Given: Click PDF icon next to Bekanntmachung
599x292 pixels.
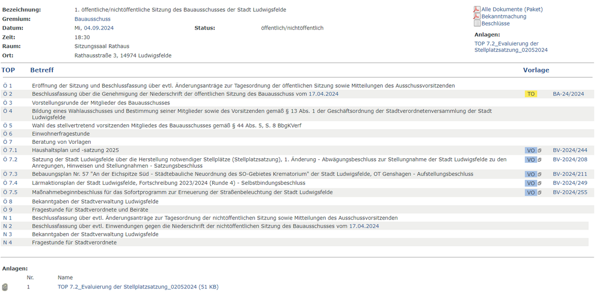Looking at the screenshot, I should [477, 16].
